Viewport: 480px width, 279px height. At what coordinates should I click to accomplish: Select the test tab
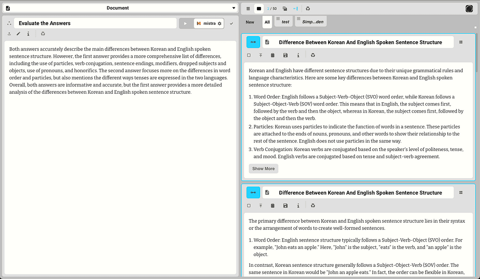pos(284,22)
